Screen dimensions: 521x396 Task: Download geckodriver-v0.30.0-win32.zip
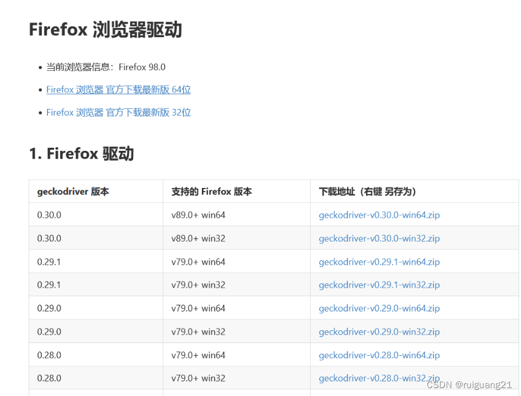(379, 238)
